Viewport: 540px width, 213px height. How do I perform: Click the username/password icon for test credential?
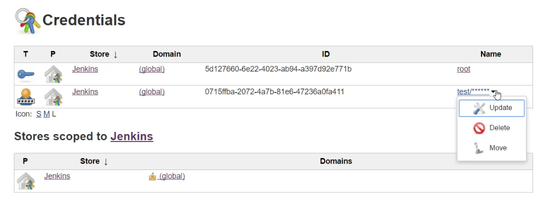[x=25, y=96]
